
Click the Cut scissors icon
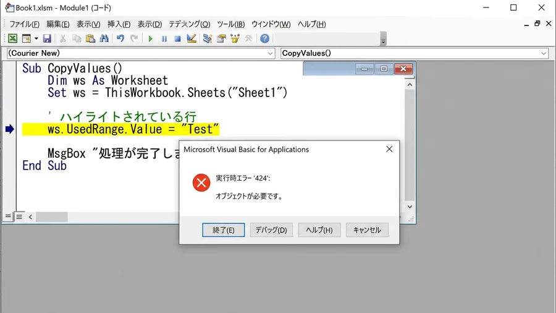[x=63, y=38]
